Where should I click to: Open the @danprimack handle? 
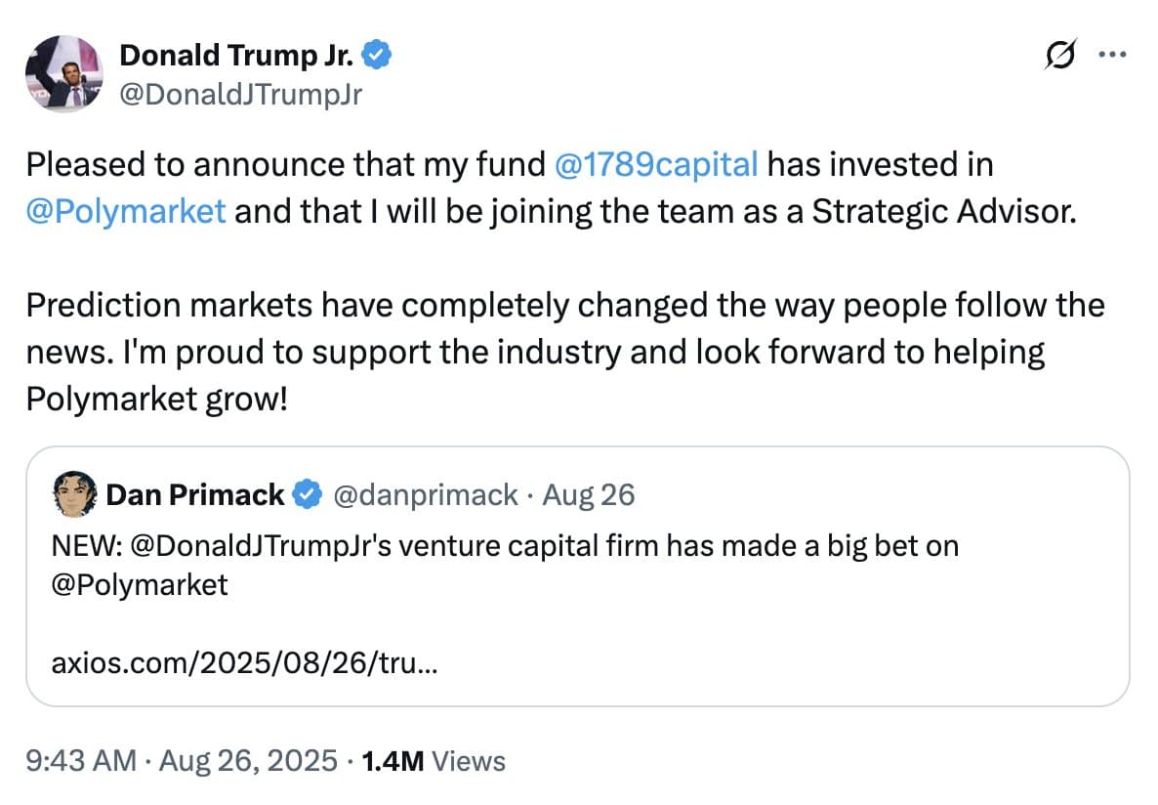(426, 495)
